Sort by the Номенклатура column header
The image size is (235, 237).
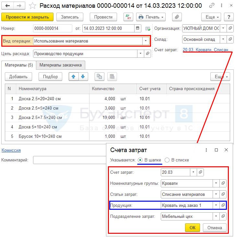coord(53,89)
